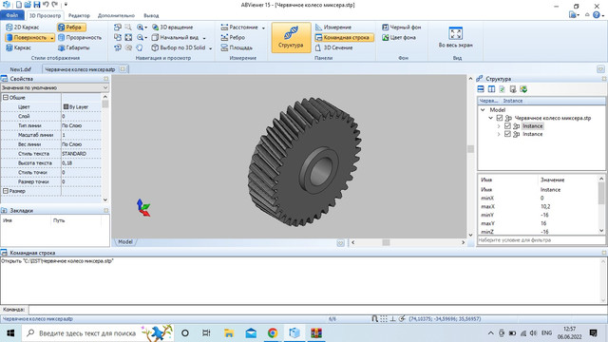The width and height of the screenshot is (608, 342).
Task: Click Стиль текста STANDARD value
Action: [81, 154]
